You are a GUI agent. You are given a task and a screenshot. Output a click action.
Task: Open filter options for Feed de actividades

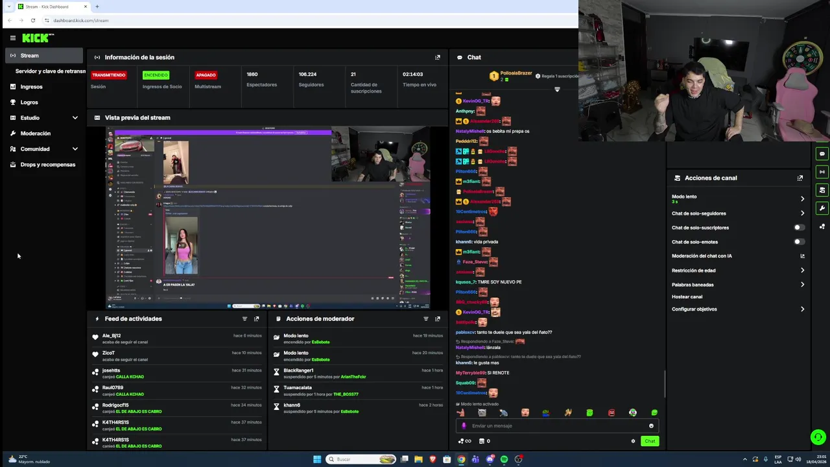(244, 318)
